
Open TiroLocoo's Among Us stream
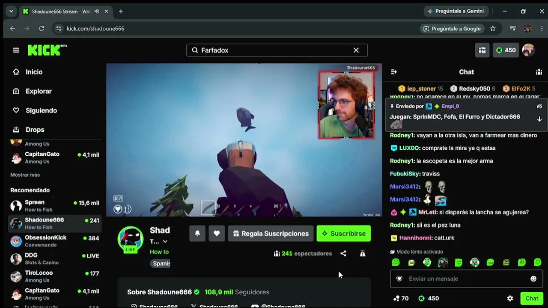coord(55,276)
